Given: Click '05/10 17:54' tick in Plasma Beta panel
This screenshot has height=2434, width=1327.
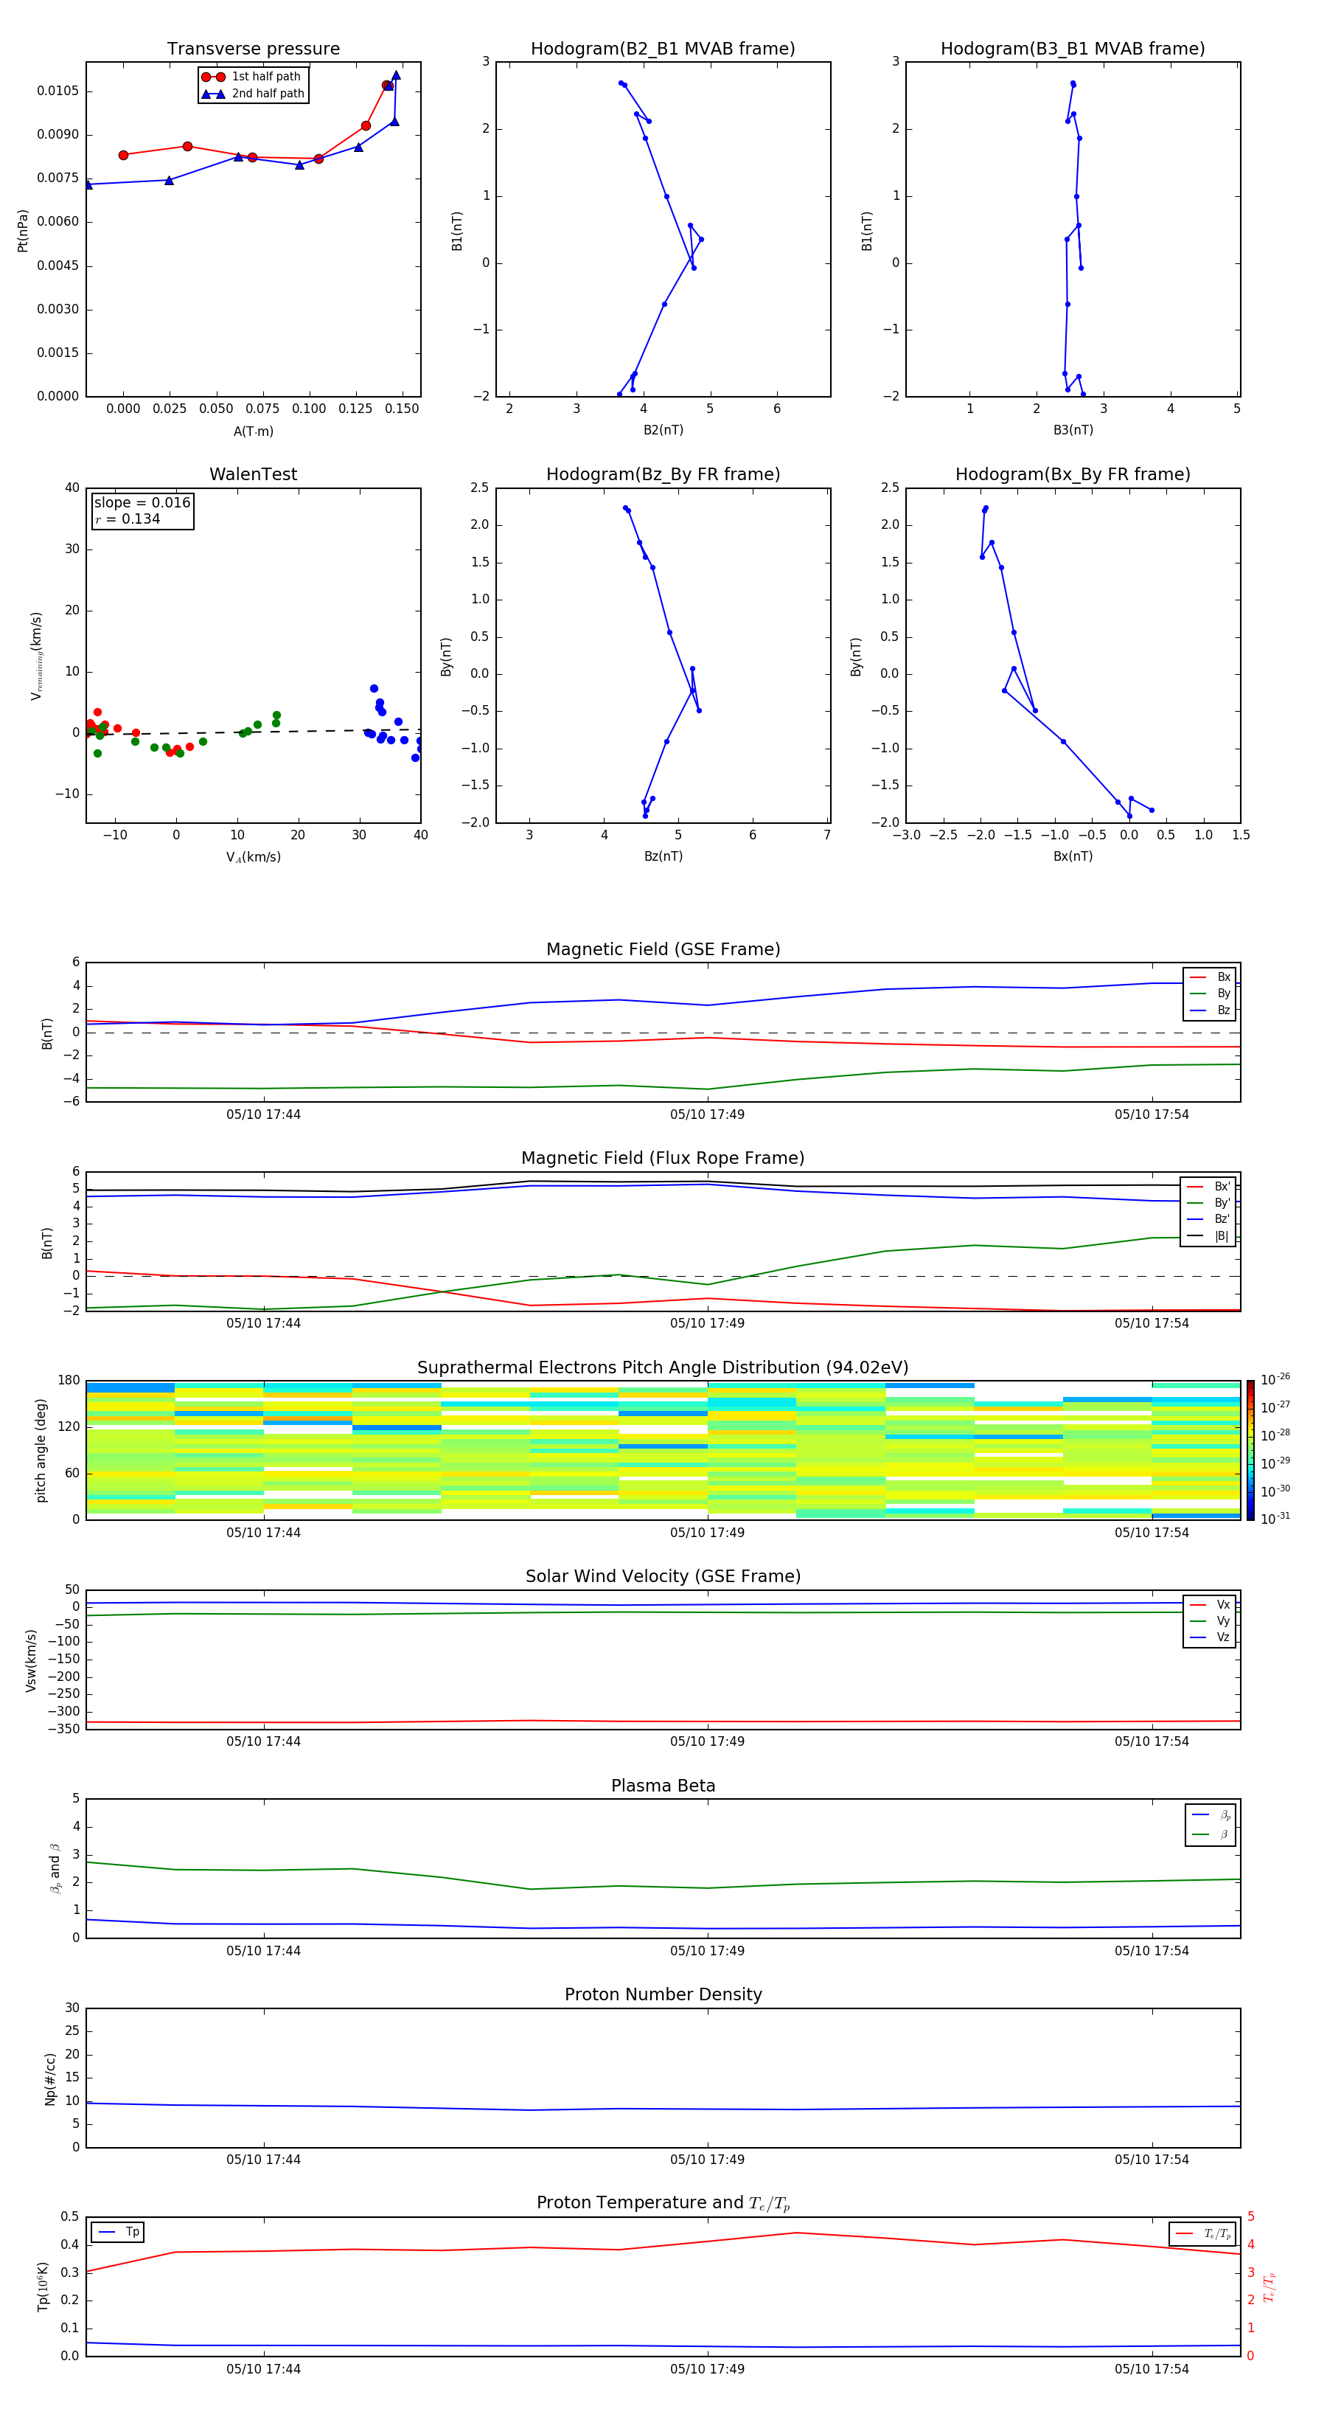Looking at the screenshot, I should [1152, 1951].
